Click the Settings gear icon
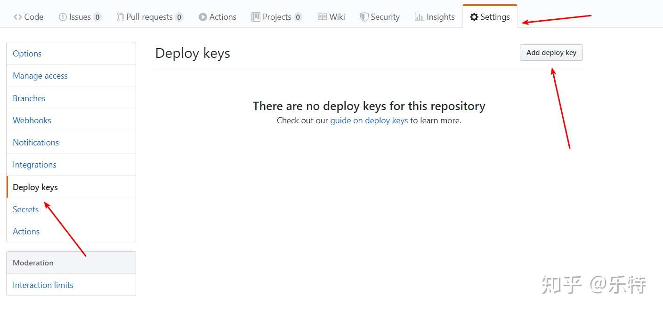This screenshot has width=663, height=312. [474, 17]
